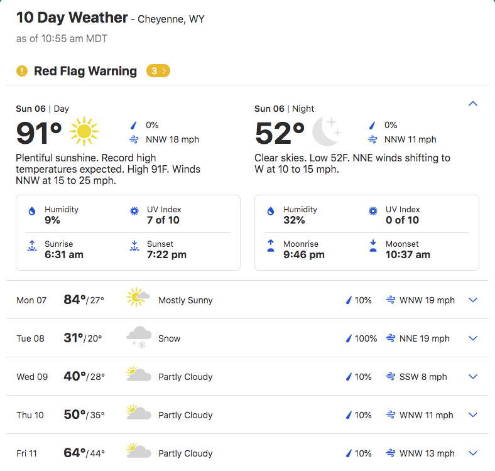The width and height of the screenshot is (495, 471).
Task: Expand the Mon 07 forecast row
Action: [x=474, y=300]
